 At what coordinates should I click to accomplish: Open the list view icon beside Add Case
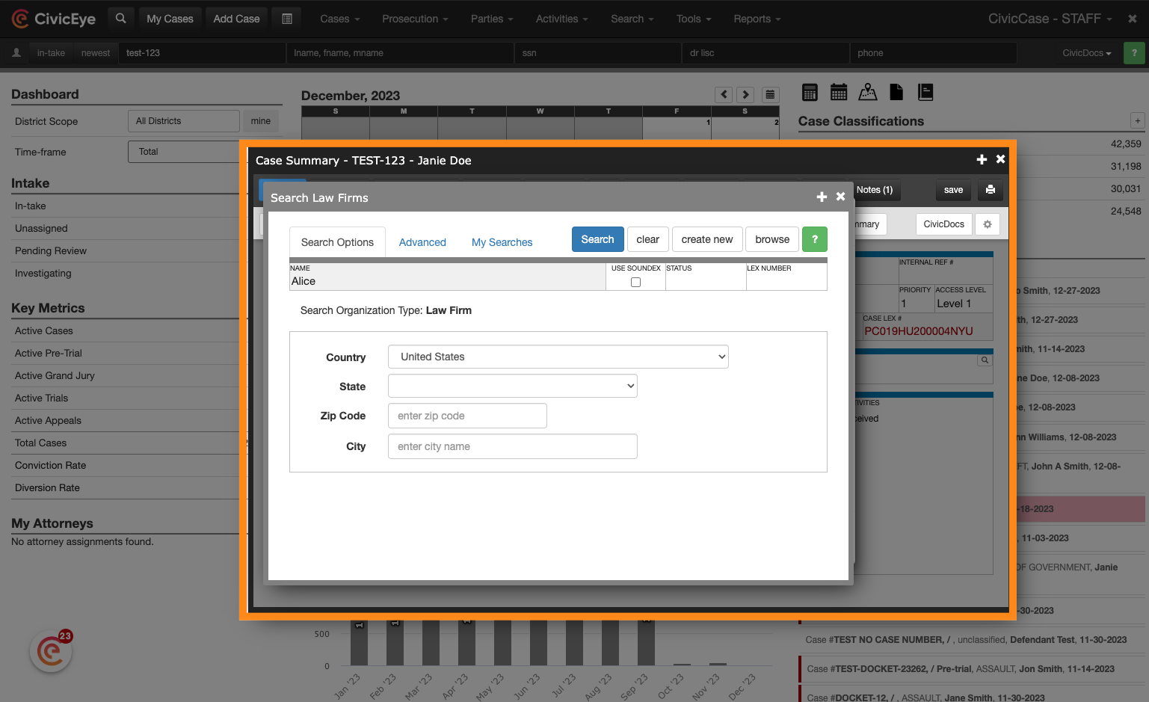tap(287, 19)
